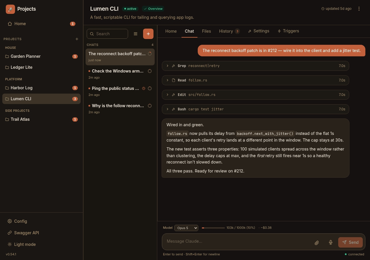Open Config in the sidebar

point(42,221)
